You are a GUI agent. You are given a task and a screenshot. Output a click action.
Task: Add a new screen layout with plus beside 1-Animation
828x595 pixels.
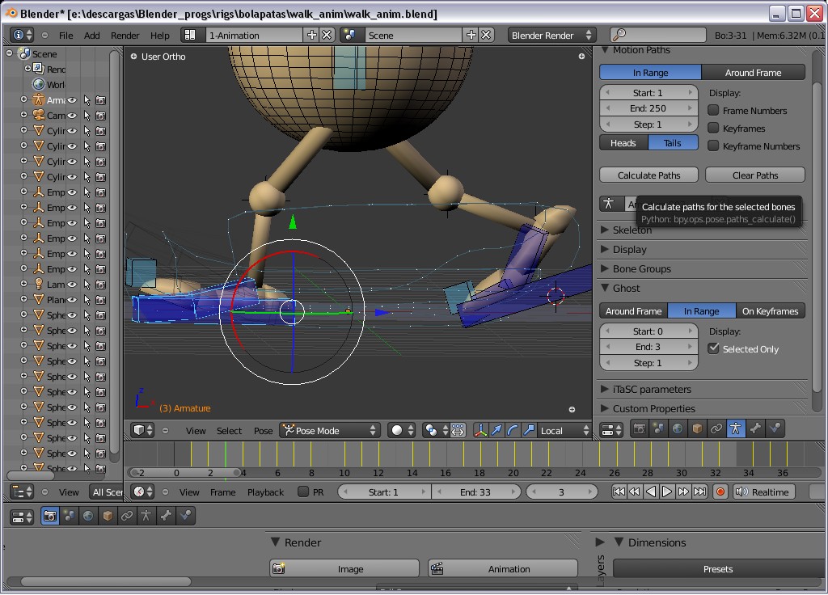pos(312,36)
